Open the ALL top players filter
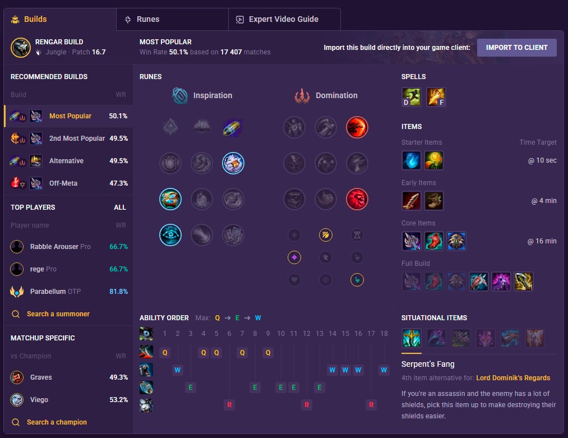Viewport: 568px width, 438px height. point(120,208)
